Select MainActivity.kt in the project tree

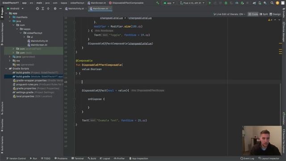38,41
